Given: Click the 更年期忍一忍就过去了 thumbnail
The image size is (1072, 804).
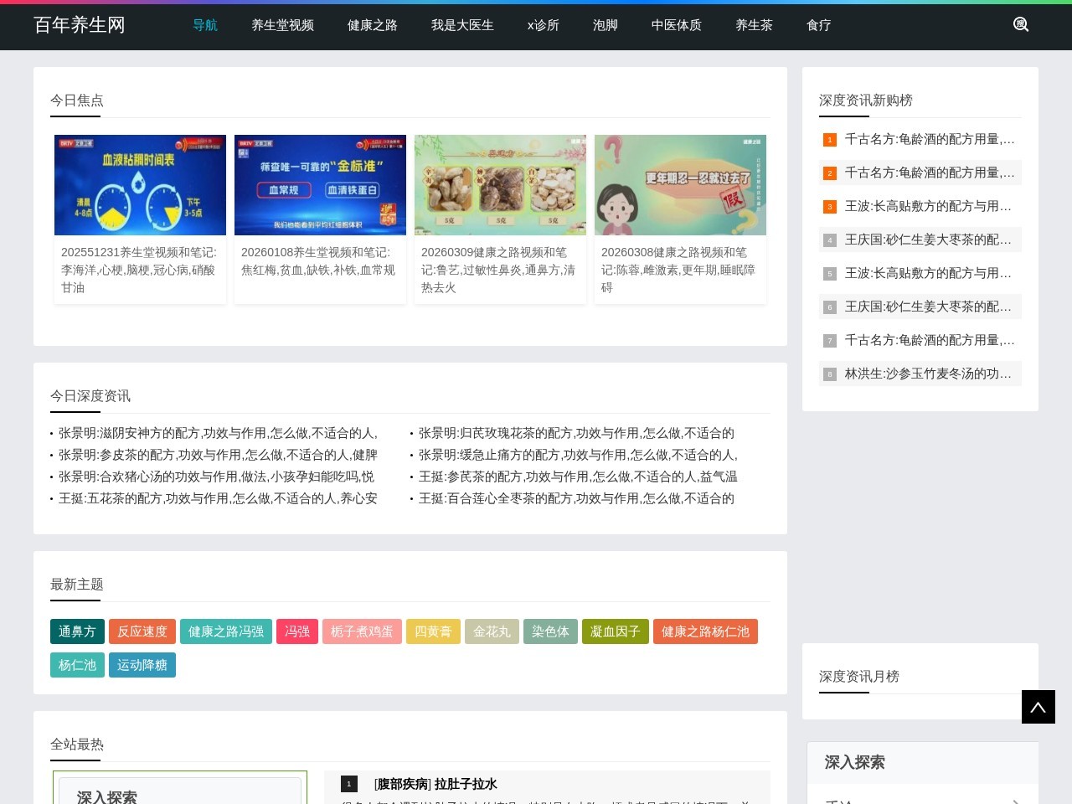Looking at the screenshot, I should pos(680,185).
